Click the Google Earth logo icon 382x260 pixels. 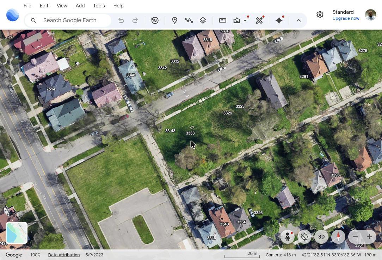pos(13,15)
